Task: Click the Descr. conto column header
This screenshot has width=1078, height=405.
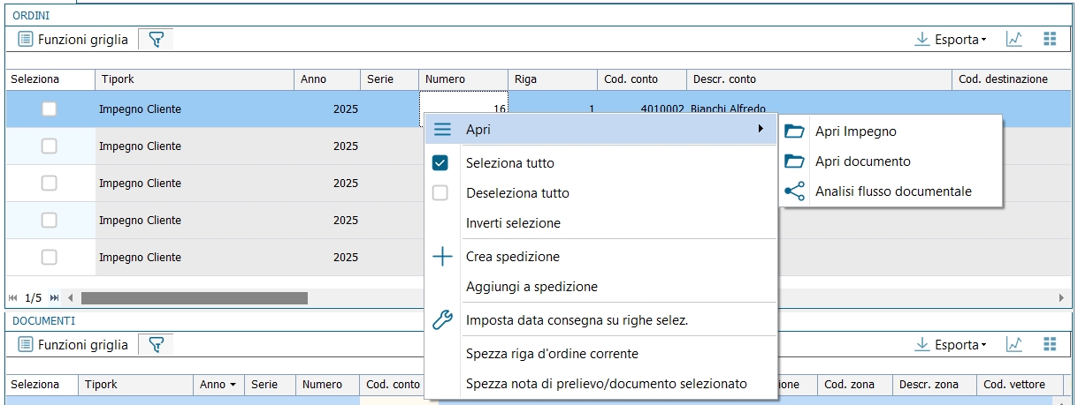Action: point(818,79)
